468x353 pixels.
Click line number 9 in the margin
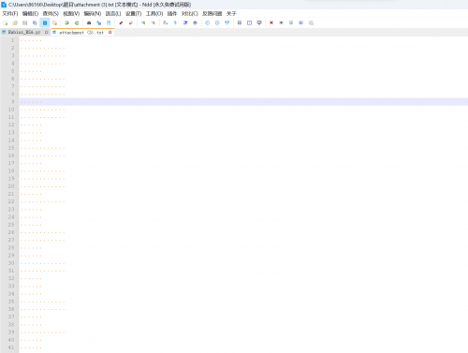tap(13, 102)
